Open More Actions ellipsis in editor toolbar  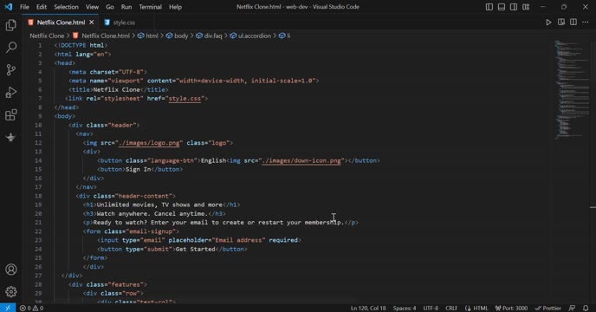586,22
